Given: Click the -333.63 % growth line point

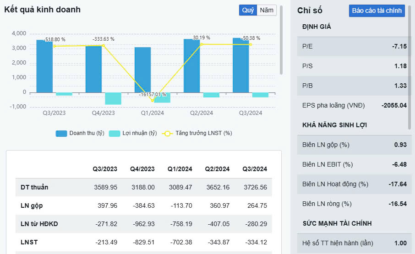Looking at the screenshot, I should point(104,46).
